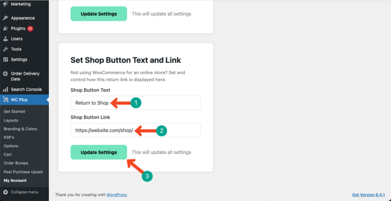The image size is (391, 201).
Task: Click the WC Plus cart icon
Action: [x=5, y=100]
